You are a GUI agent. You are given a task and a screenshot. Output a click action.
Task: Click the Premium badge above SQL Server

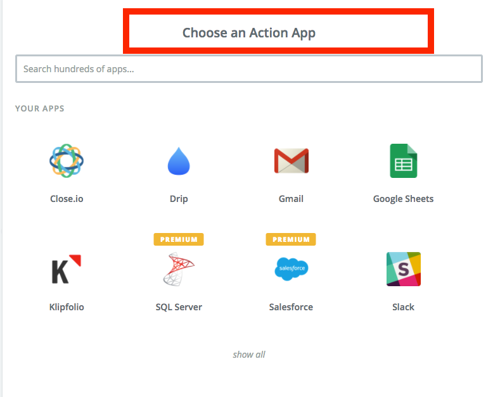click(x=179, y=239)
